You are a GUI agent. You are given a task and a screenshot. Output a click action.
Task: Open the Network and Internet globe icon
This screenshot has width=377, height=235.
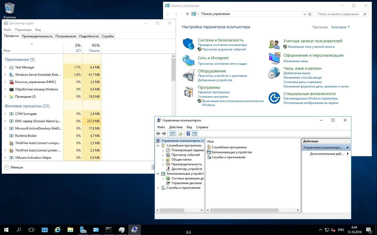[x=188, y=61]
